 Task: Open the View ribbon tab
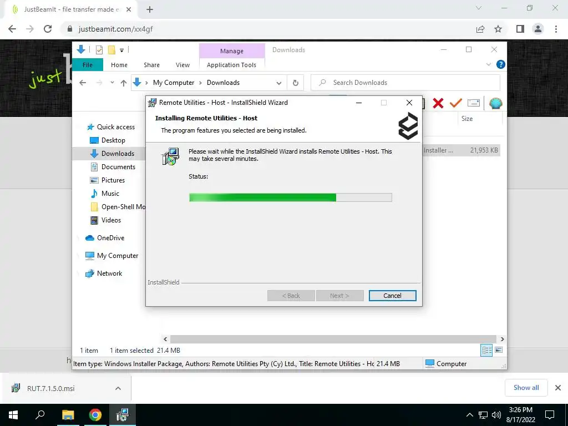click(x=182, y=65)
